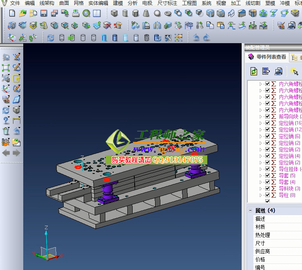Open the help question mark tool
302x270 pixels.
(x=6, y=121)
